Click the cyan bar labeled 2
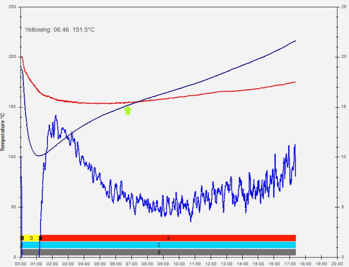 [159, 245]
